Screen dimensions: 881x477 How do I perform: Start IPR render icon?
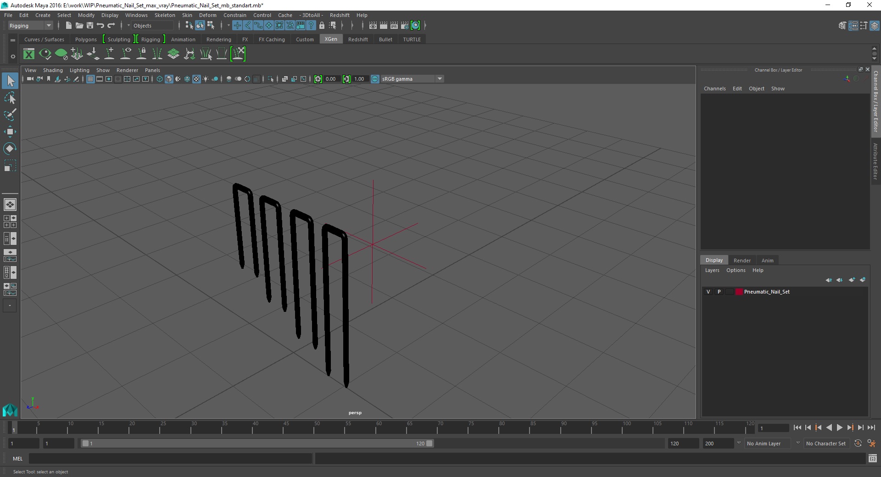click(394, 26)
